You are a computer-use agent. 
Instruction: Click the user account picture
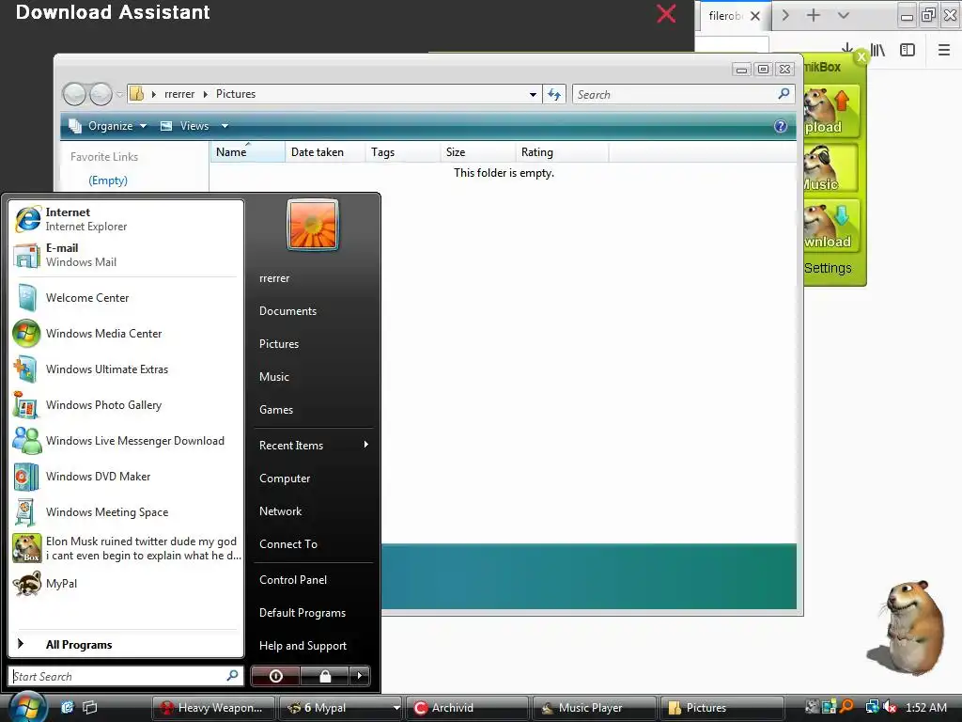coord(312,225)
